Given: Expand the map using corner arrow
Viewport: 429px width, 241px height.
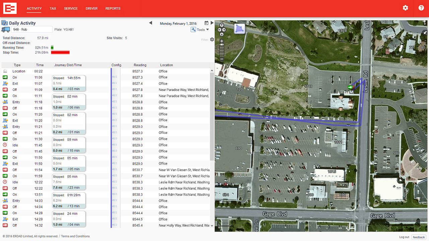Looking at the screenshot, I should [x=425, y=32].
